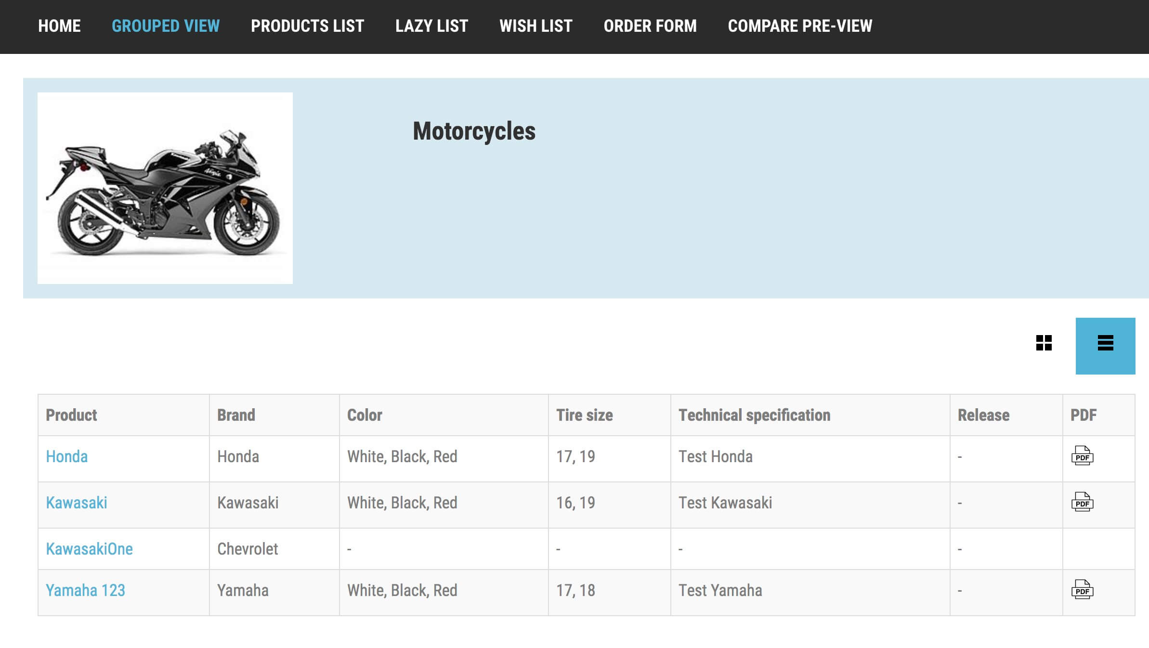
Task: Select the Chevrolet brand cell
Action: (274, 549)
